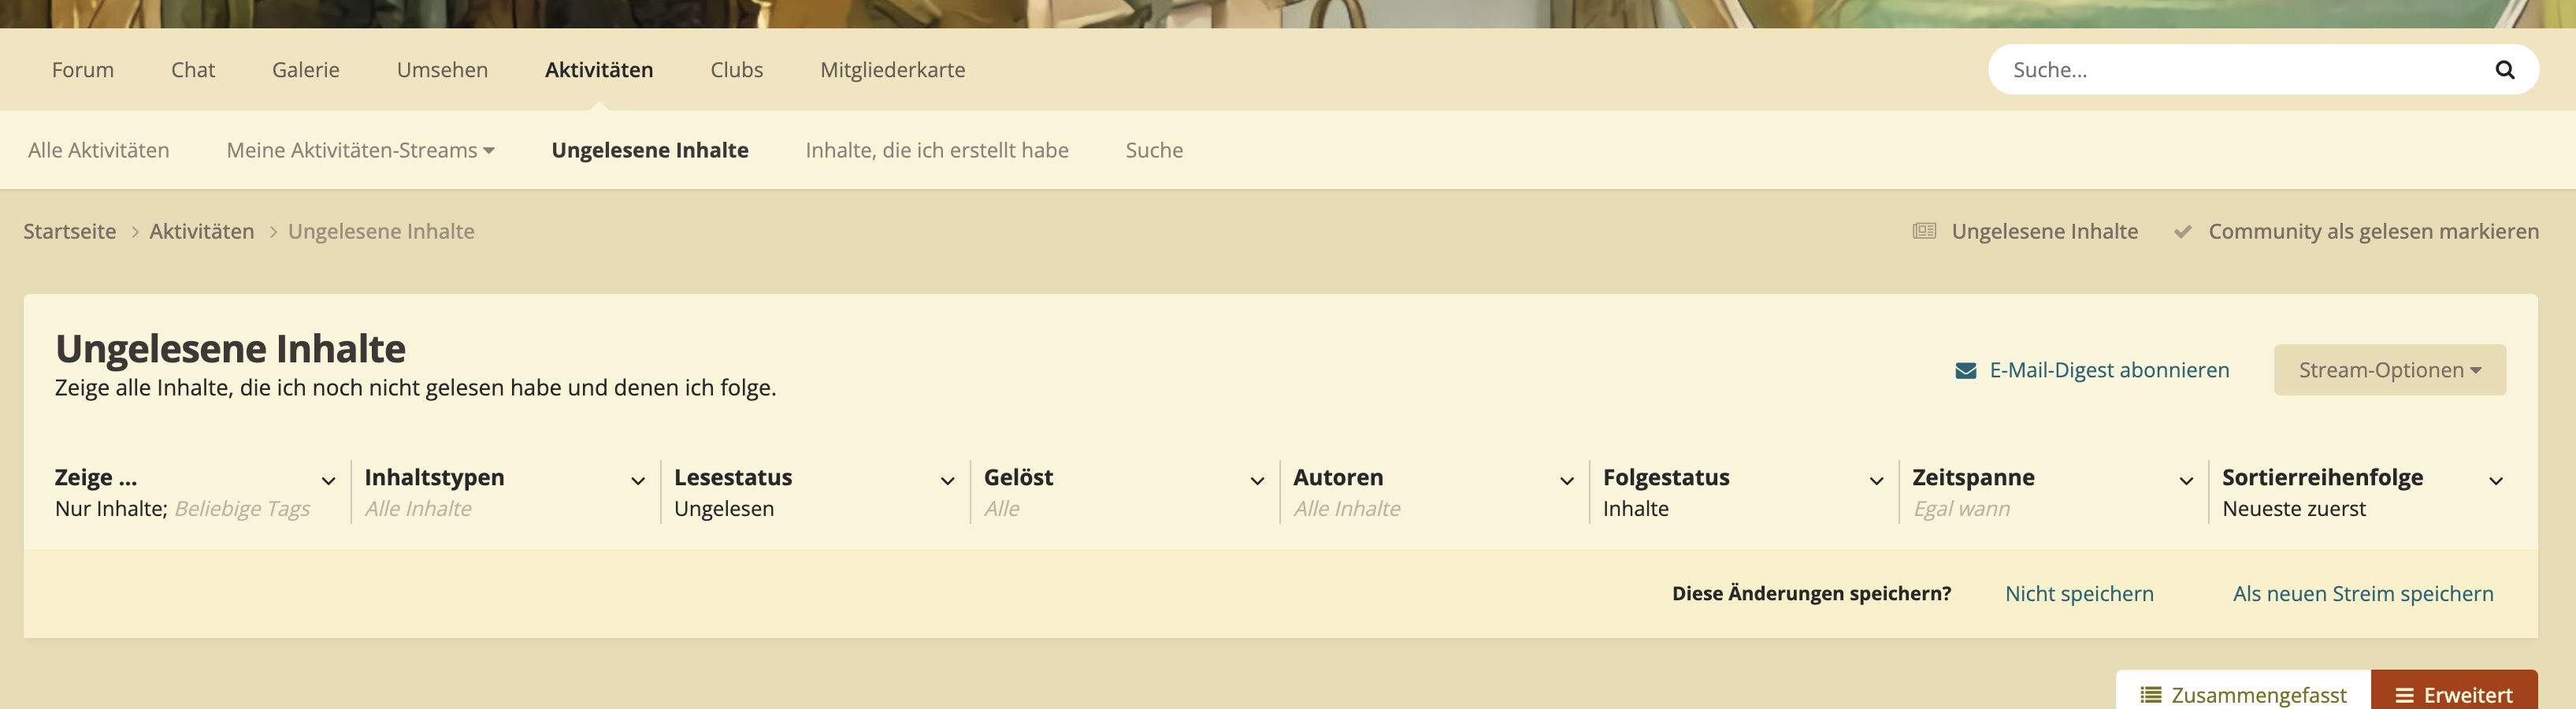Screen dimensions: 2576x709
Task: Expand Meine Aktivitäten-Streams menu
Action: 360,150
